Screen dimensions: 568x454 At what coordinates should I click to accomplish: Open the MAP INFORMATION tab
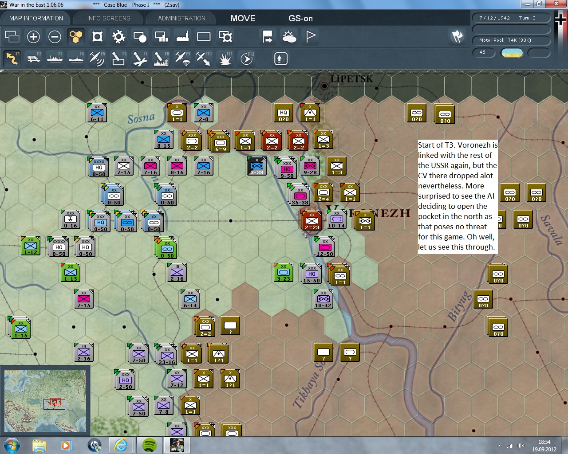[x=36, y=18]
